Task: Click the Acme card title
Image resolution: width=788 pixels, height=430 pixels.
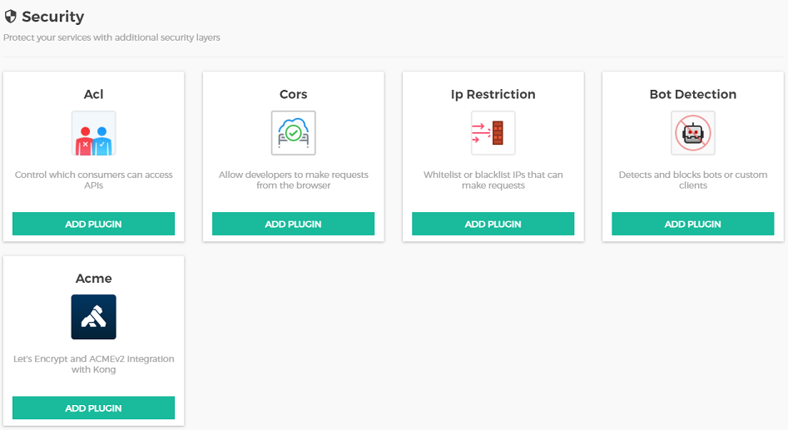Action: click(93, 279)
